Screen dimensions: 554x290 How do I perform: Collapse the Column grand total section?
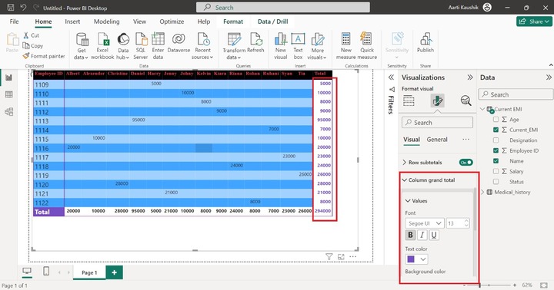[405, 180]
